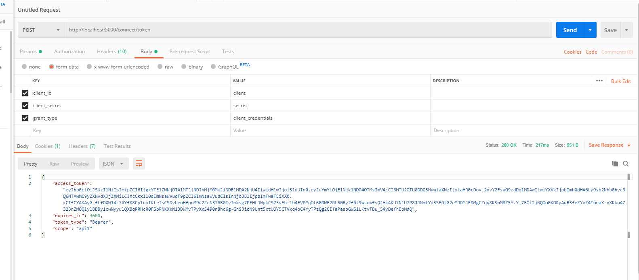Select the binary body type radio

click(x=184, y=66)
